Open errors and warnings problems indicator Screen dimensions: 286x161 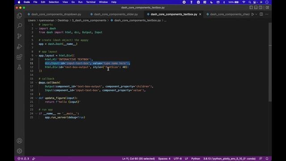(x=23, y=159)
